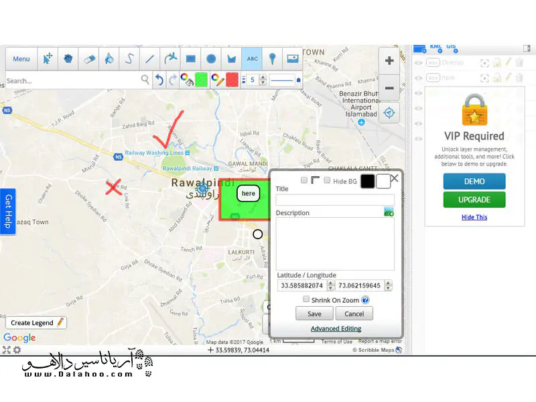536x402 pixels.
Task: Collapse the side panel toggle icon
Action: pyautogui.click(x=527, y=48)
